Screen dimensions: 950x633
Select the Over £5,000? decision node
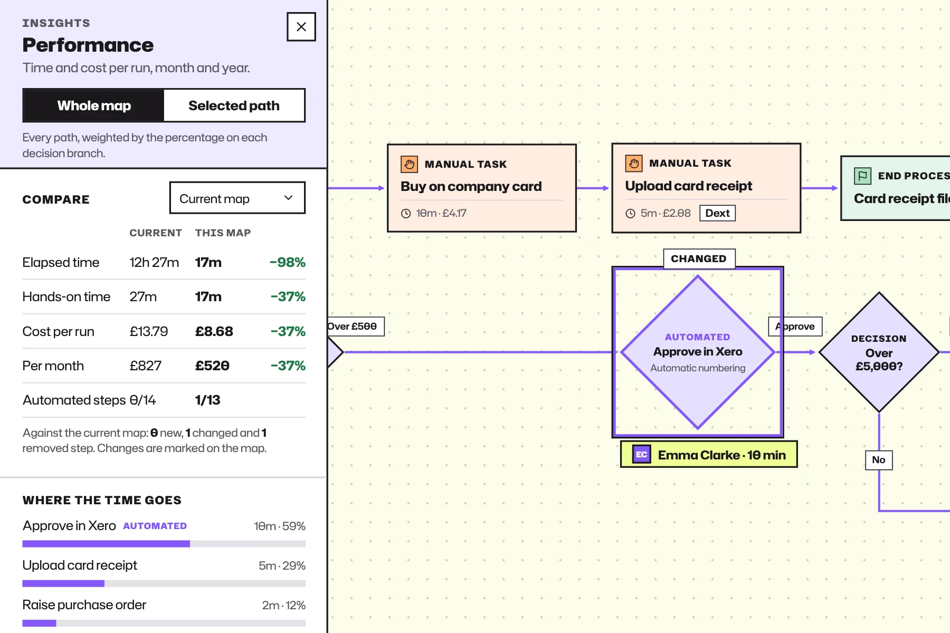pos(879,352)
